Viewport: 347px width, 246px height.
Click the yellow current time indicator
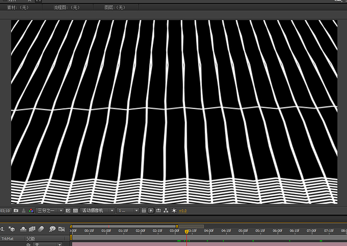click(x=187, y=232)
